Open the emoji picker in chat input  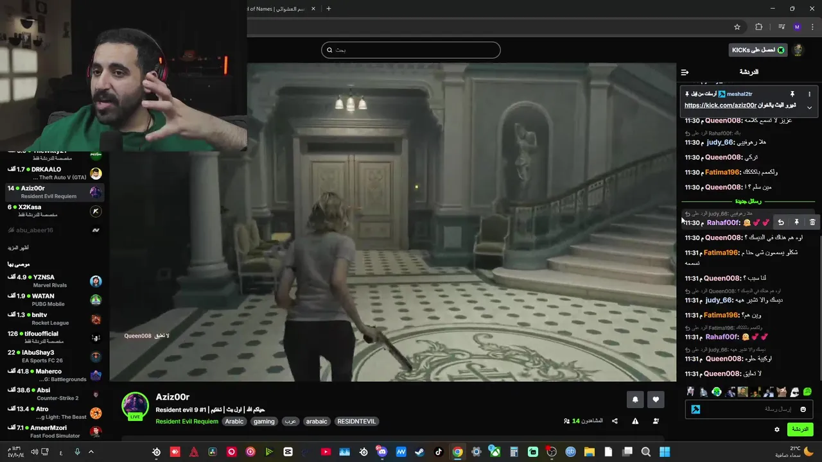[x=803, y=409]
